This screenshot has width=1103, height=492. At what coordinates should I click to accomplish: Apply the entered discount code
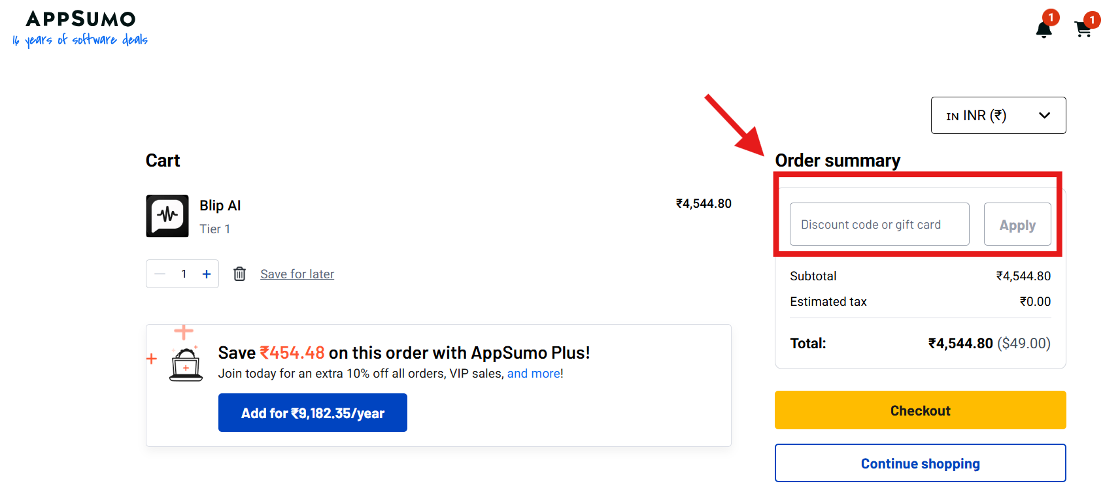point(1017,224)
